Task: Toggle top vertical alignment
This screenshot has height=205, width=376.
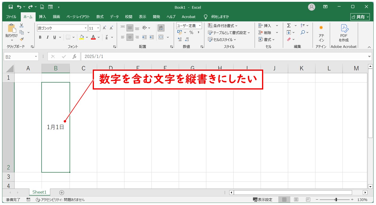Action: [123, 28]
